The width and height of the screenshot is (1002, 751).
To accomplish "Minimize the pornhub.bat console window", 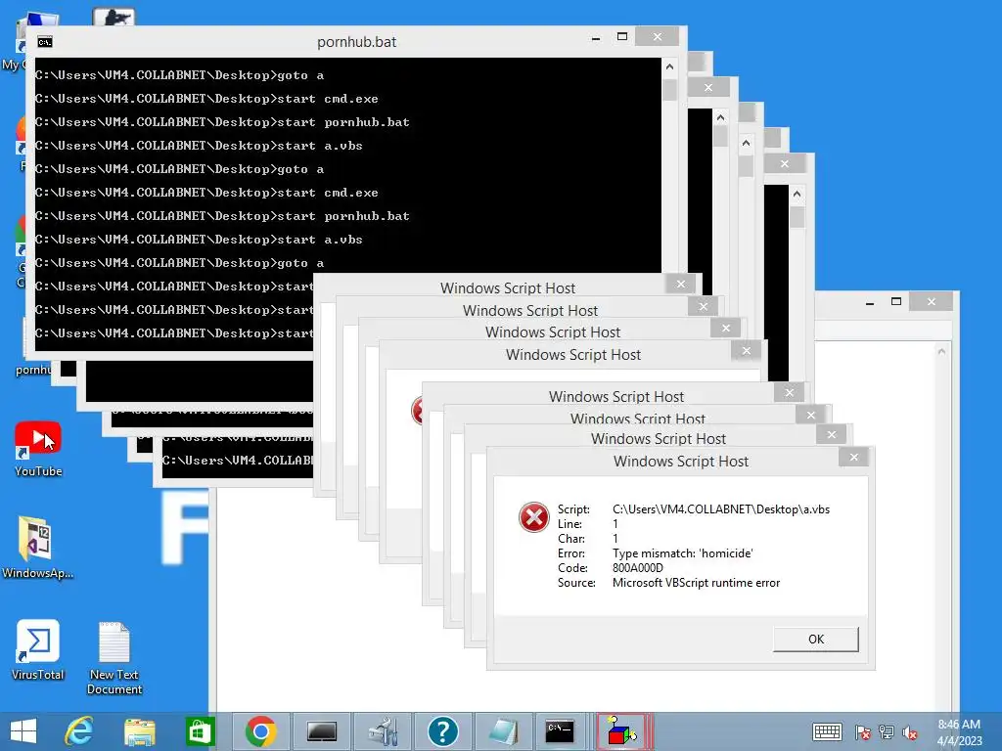I will pyautogui.click(x=596, y=37).
